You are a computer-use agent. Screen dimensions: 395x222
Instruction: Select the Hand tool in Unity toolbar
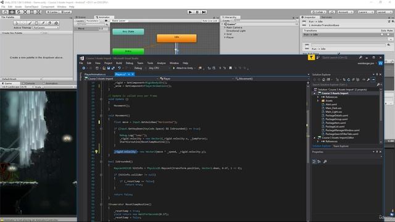point(5,12)
